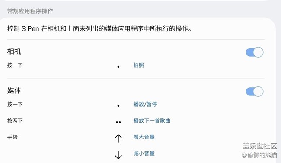The height and width of the screenshot is (163, 281).
Task: Open the 播放下一首歌曲 action selection
Action: point(152,120)
